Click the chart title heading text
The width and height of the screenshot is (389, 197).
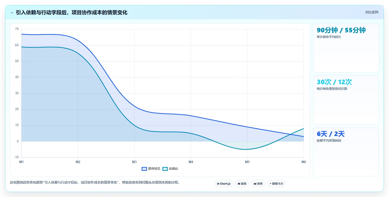click(72, 13)
